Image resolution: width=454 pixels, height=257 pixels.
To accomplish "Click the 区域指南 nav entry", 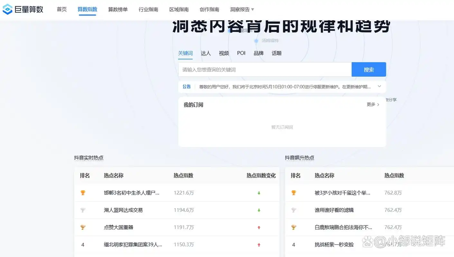I will pyautogui.click(x=179, y=9).
